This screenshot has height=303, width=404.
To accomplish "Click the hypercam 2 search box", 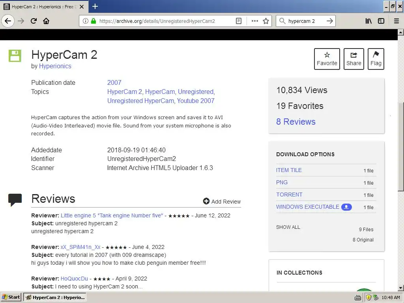I will click(305, 21).
